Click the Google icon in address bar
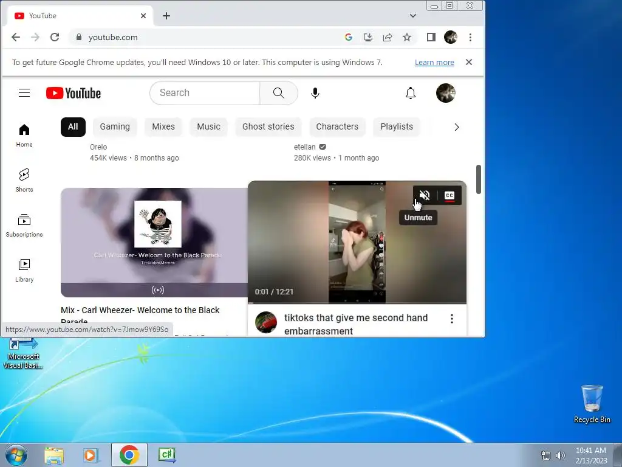This screenshot has height=467, width=622. click(348, 37)
